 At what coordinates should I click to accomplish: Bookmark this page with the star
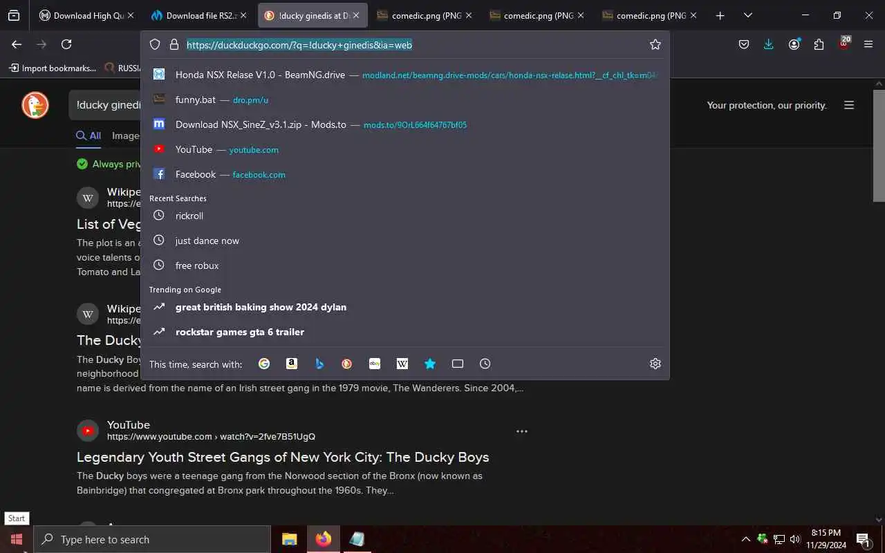(x=655, y=44)
